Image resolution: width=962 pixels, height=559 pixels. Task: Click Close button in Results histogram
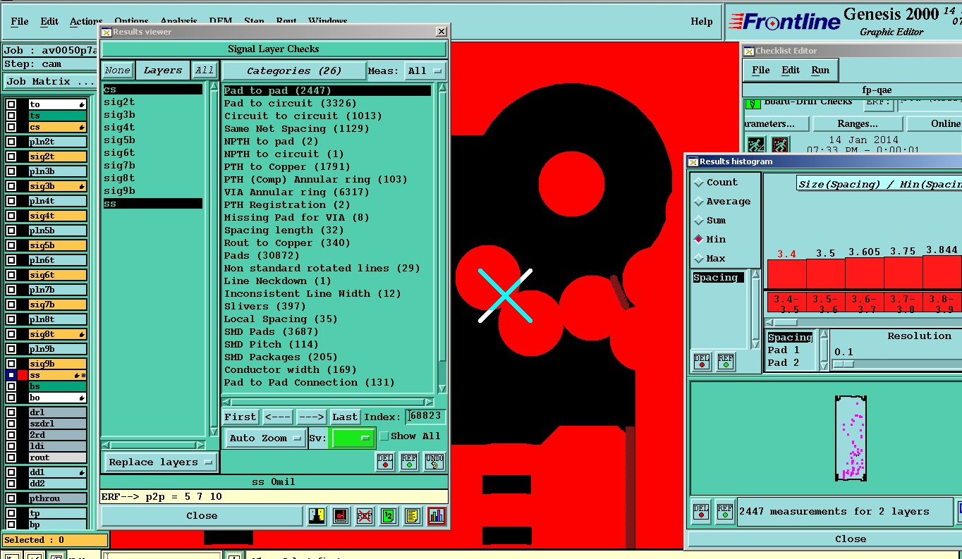851,539
